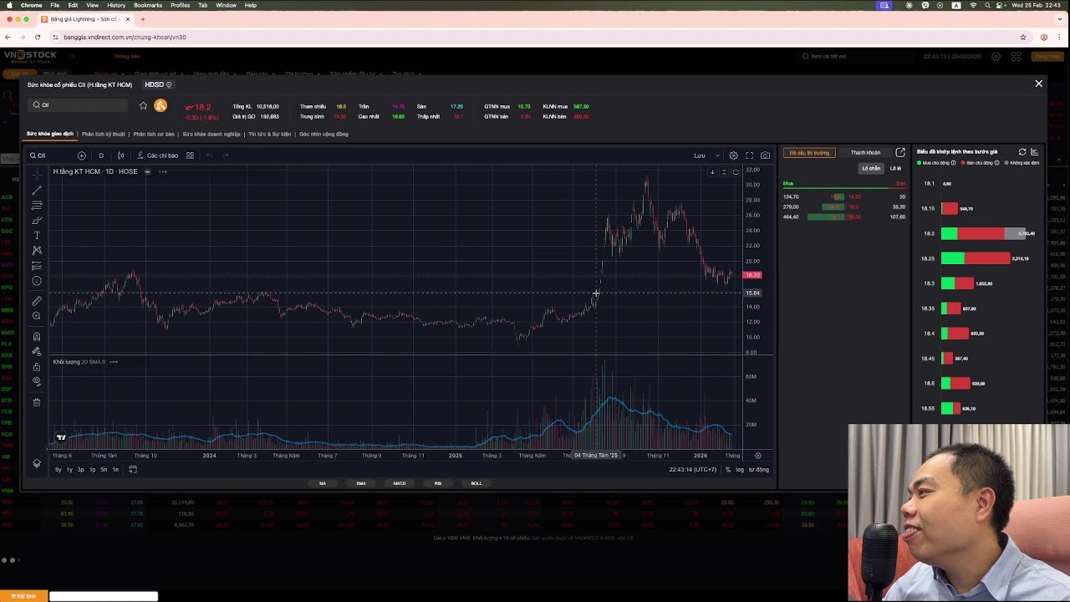Refresh the matched orders by price chart

[1022, 152]
